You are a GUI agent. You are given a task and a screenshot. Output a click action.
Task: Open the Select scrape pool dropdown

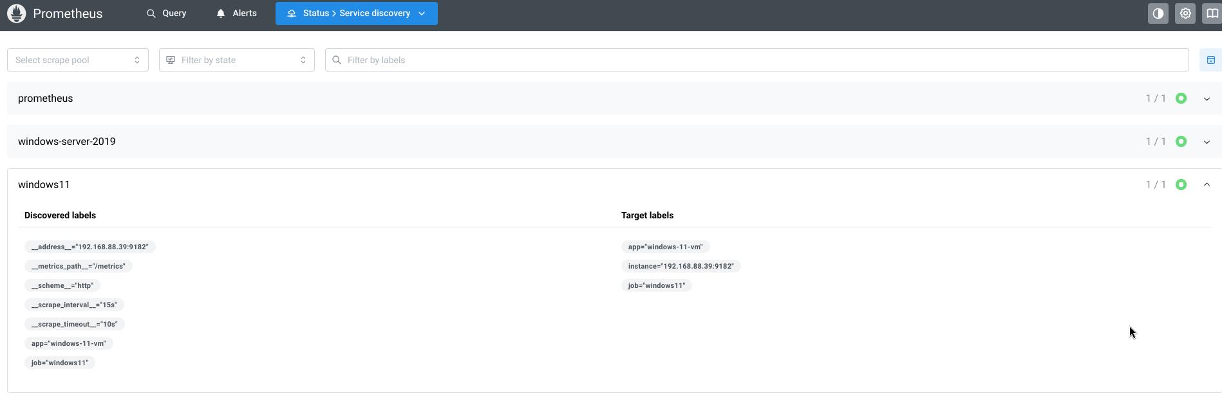click(78, 60)
